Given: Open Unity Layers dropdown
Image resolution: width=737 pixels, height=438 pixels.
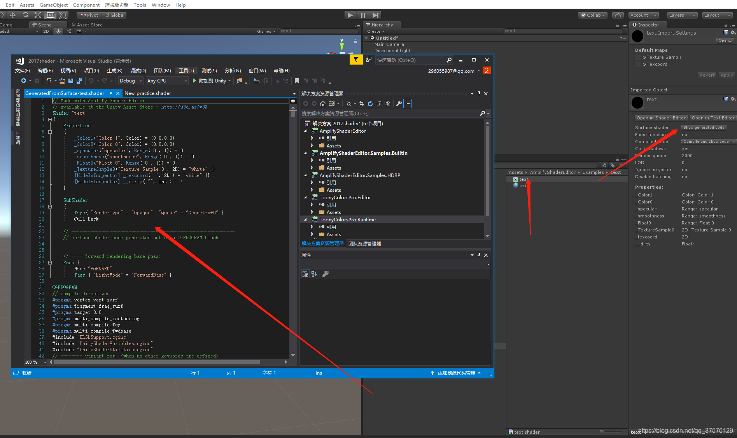Looking at the screenshot, I should click(x=683, y=15).
